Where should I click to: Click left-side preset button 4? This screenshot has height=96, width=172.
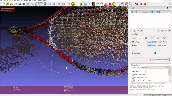pos(142,31)
